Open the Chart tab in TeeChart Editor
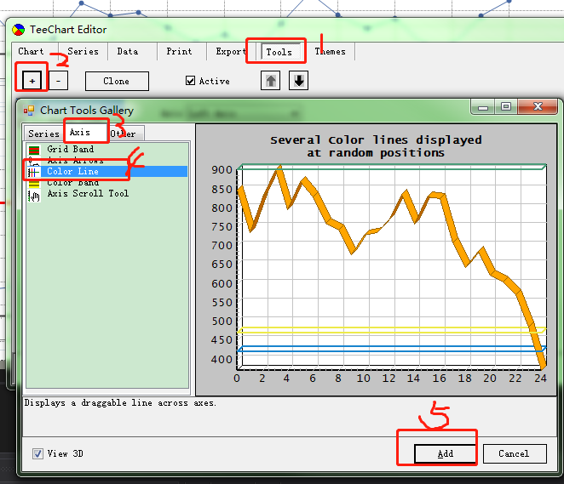564x484 pixels. point(32,51)
